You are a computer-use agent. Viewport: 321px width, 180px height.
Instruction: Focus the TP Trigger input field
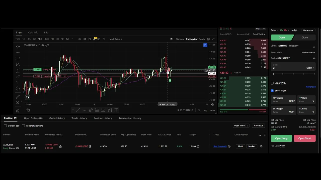pos(284,99)
